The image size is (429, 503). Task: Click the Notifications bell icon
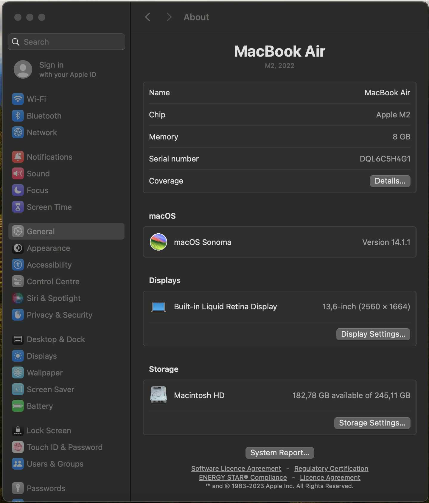point(18,157)
